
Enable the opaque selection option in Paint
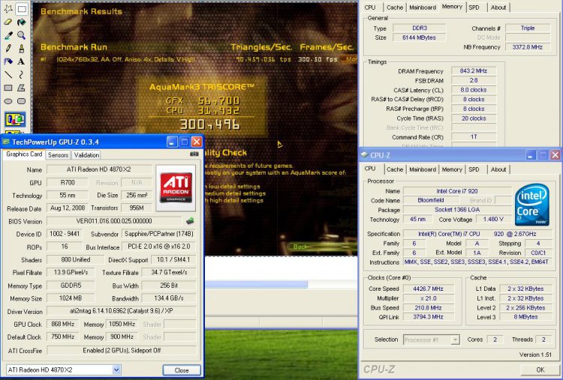coord(15,119)
